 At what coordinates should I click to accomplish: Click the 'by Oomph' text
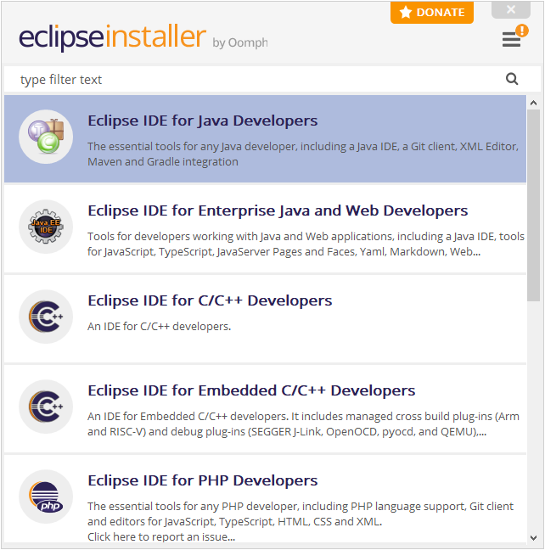[x=240, y=42]
